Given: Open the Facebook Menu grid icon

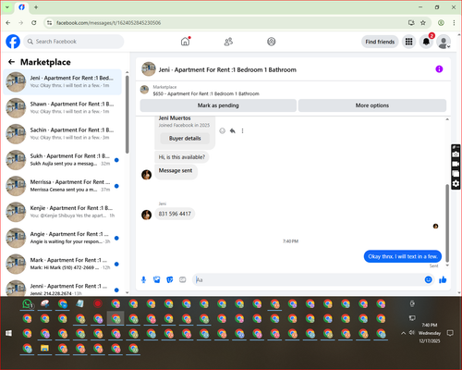Looking at the screenshot, I should point(408,42).
